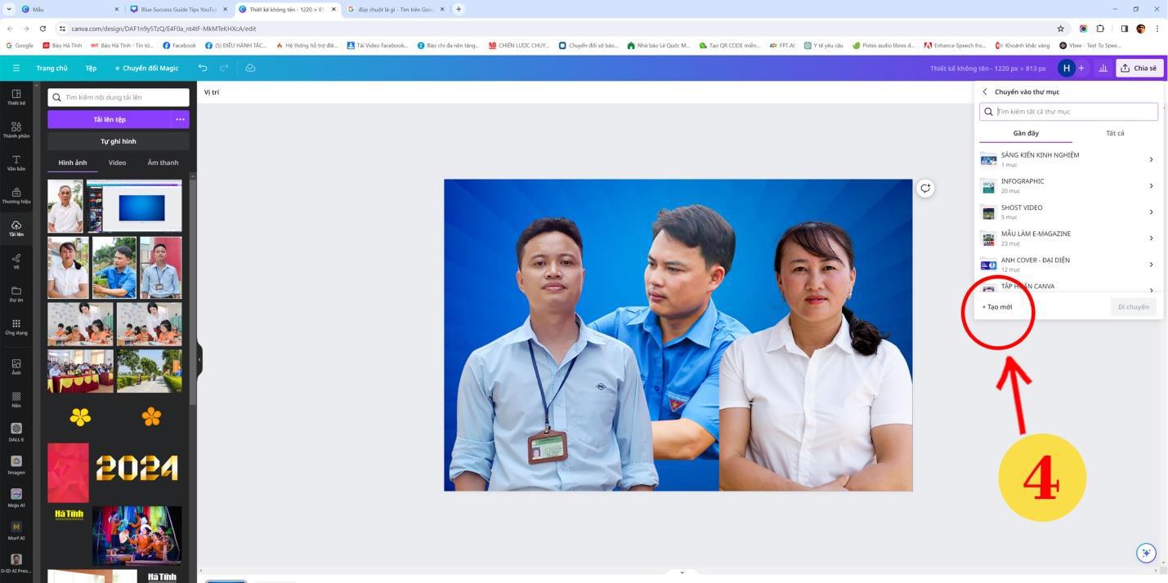Click the Tạo mới button

998,307
